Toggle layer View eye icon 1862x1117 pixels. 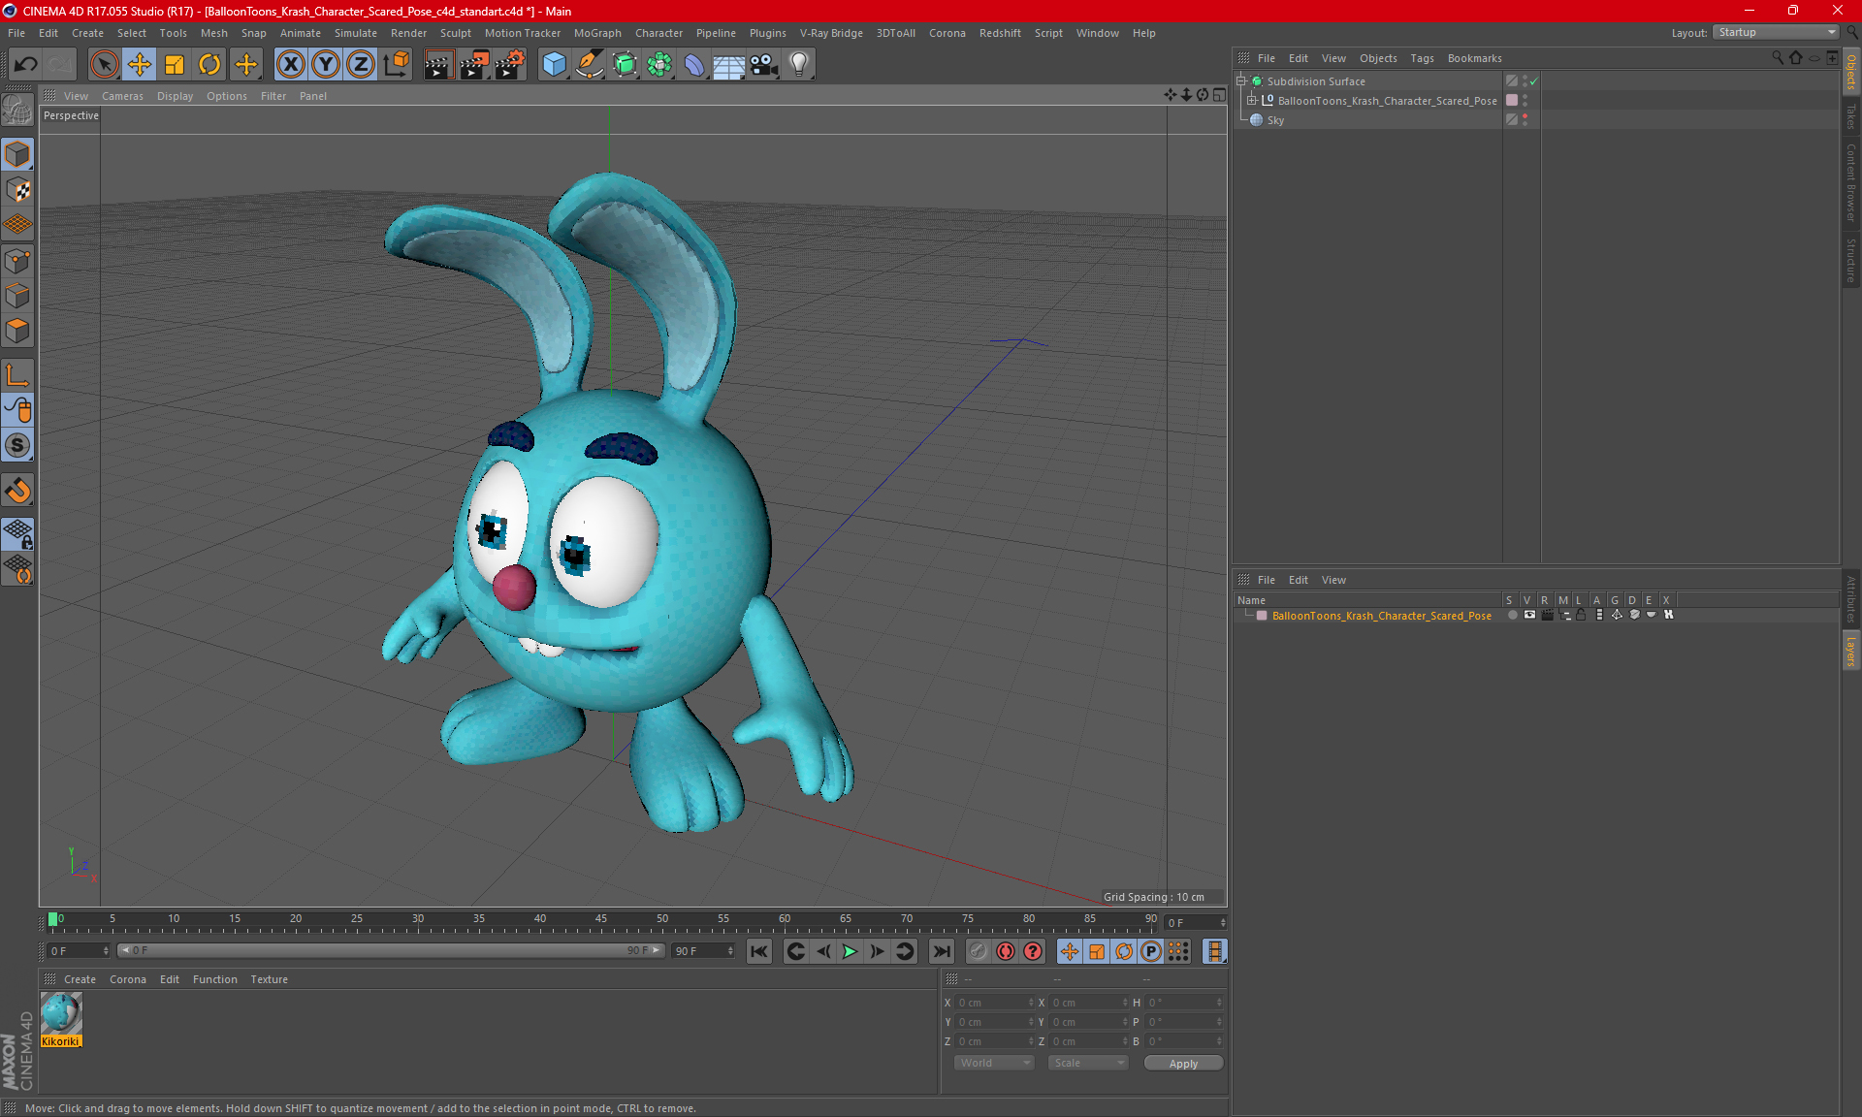tap(1529, 616)
